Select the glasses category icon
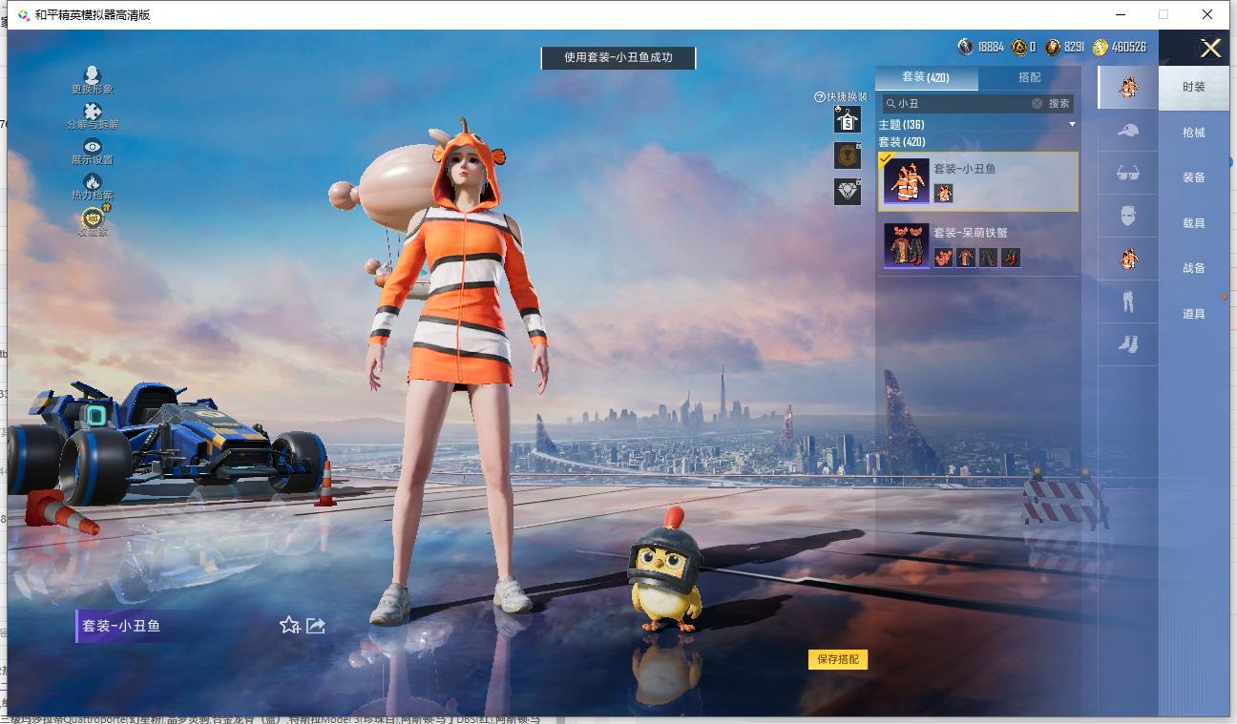Viewport: 1237px width, 724px height. pyautogui.click(x=1128, y=174)
